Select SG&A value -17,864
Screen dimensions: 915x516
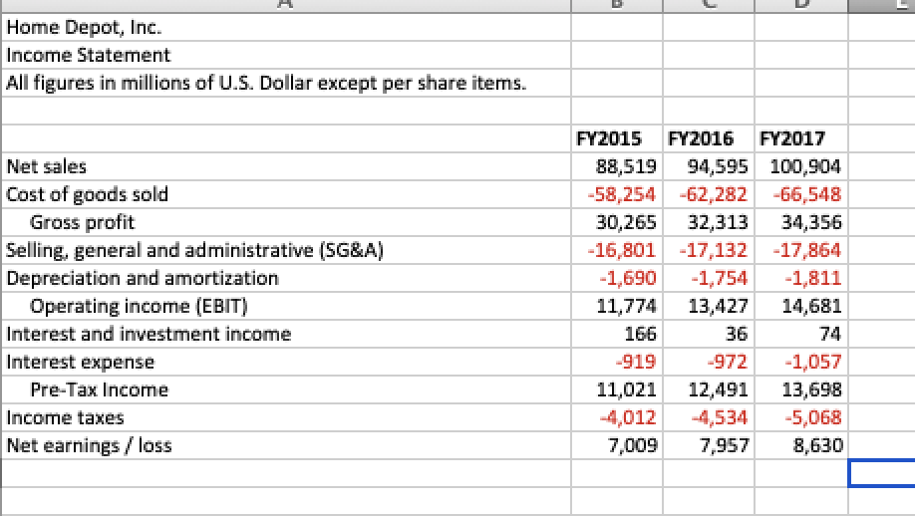pyautogui.click(x=800, y=250)
